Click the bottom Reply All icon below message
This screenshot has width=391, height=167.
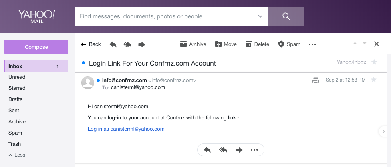point(223,150)
